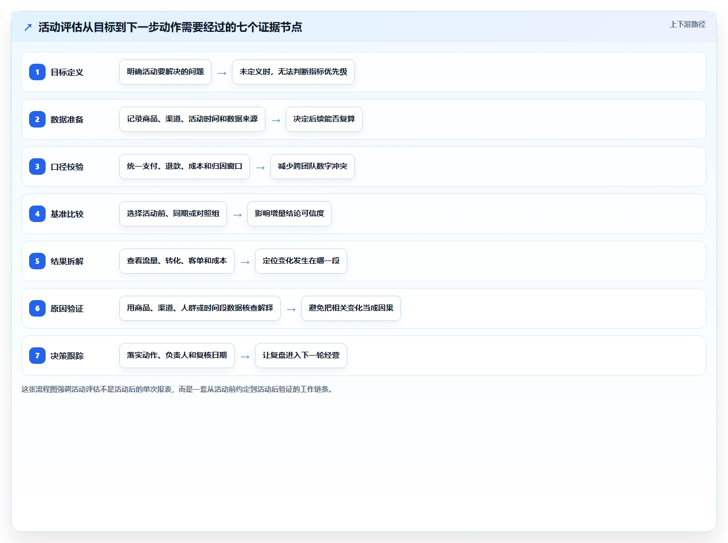Click the arrow in the 结果拆解 row
The width and height of the screenshot is (728, 543).
point(245,262)
